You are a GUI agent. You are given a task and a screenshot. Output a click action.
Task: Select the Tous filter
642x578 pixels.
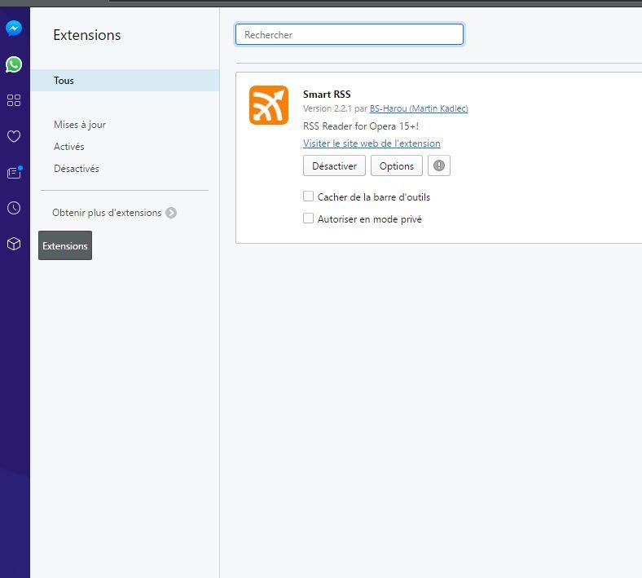(x=125, y=80)
